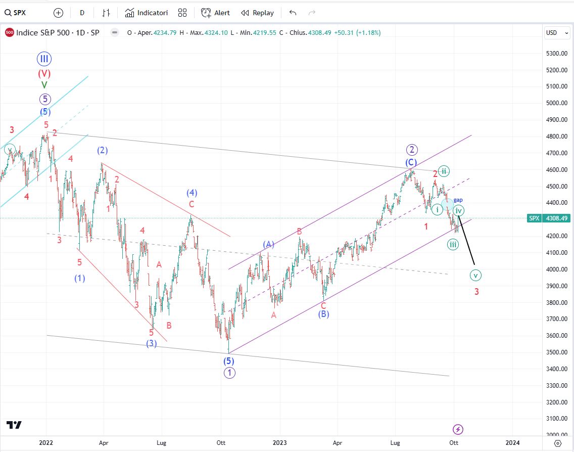This screenshot has height=452, width=574.
Task: Click the SPX 4308.49 price label
Action: pyautogui.click(x=549, y=218)
